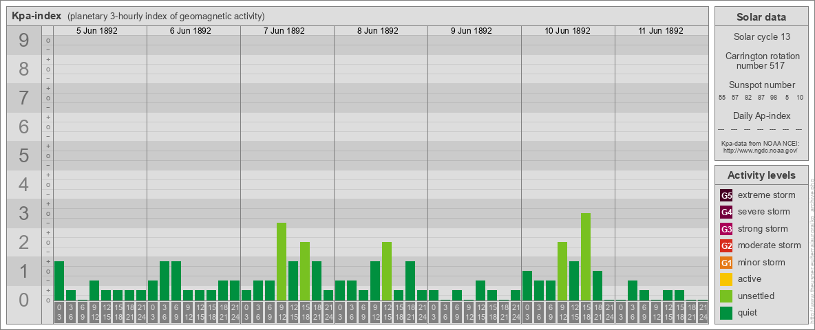Click the G1 minor storm badge

[726, 263]
